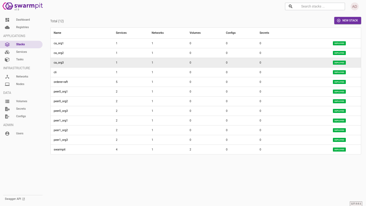Click the Tasks box icon
The height and width of the screenshot is (206, 366).
[x=7, y=60]
